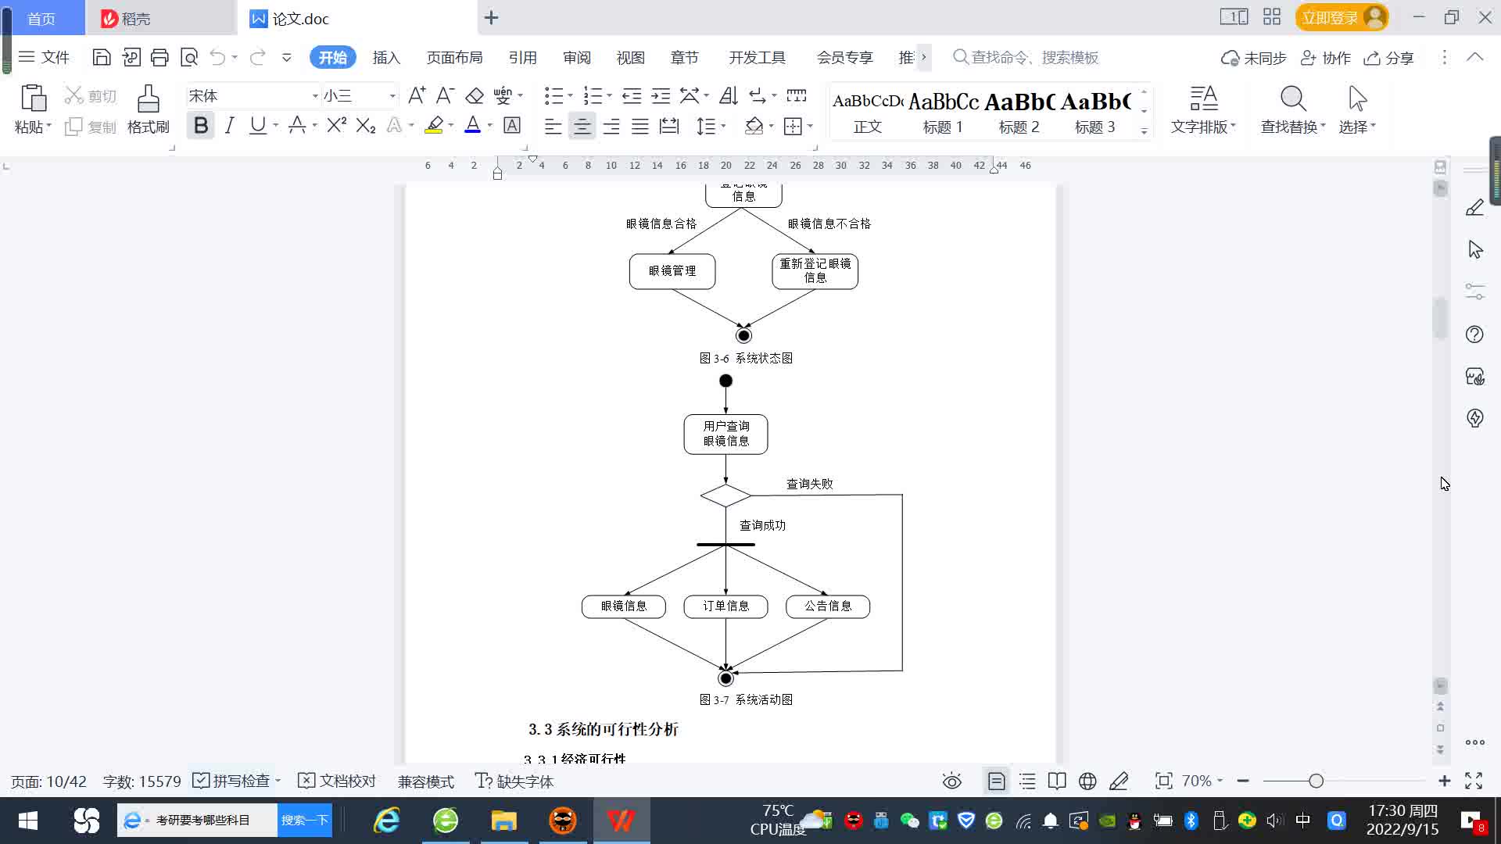Screen dimensions: 1501x844
Task: Click the Increase Indent icon
Action: [661, 95]
